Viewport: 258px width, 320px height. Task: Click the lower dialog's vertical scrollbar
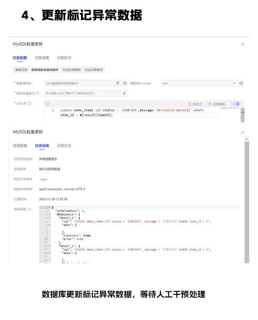coord(247,202)
